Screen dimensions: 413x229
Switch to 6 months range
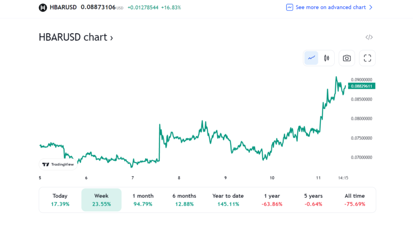184,200
